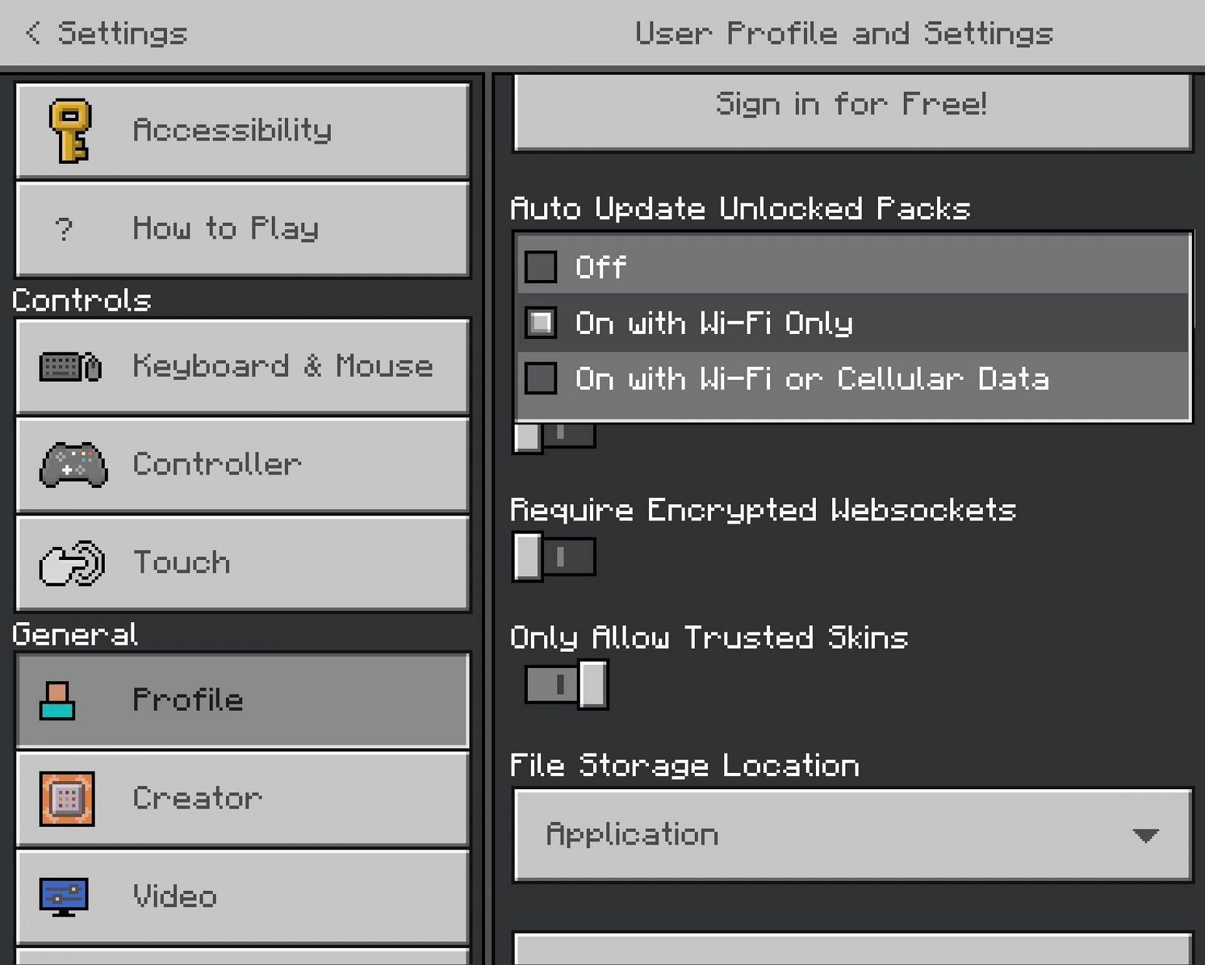Toggle Only Allow Trusted Skins switch
Screen dimensions: 1205x965
(x=566, y=684)
